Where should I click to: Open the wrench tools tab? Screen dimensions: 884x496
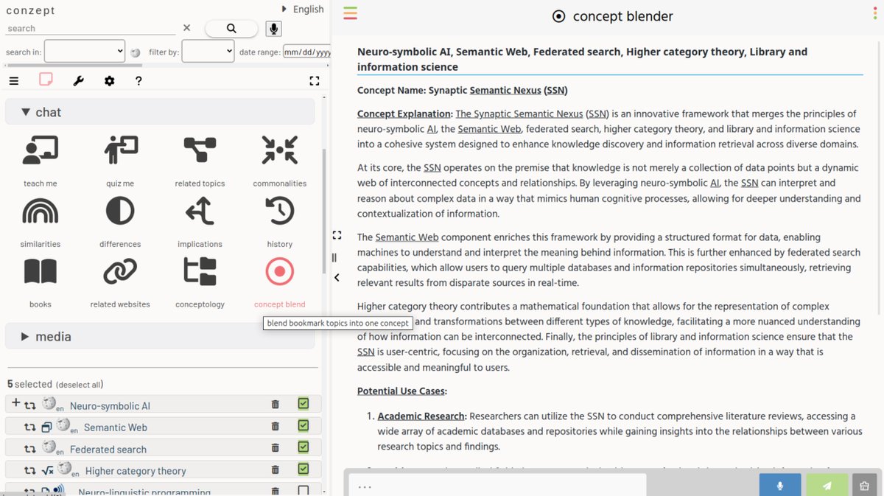point(78,81)
